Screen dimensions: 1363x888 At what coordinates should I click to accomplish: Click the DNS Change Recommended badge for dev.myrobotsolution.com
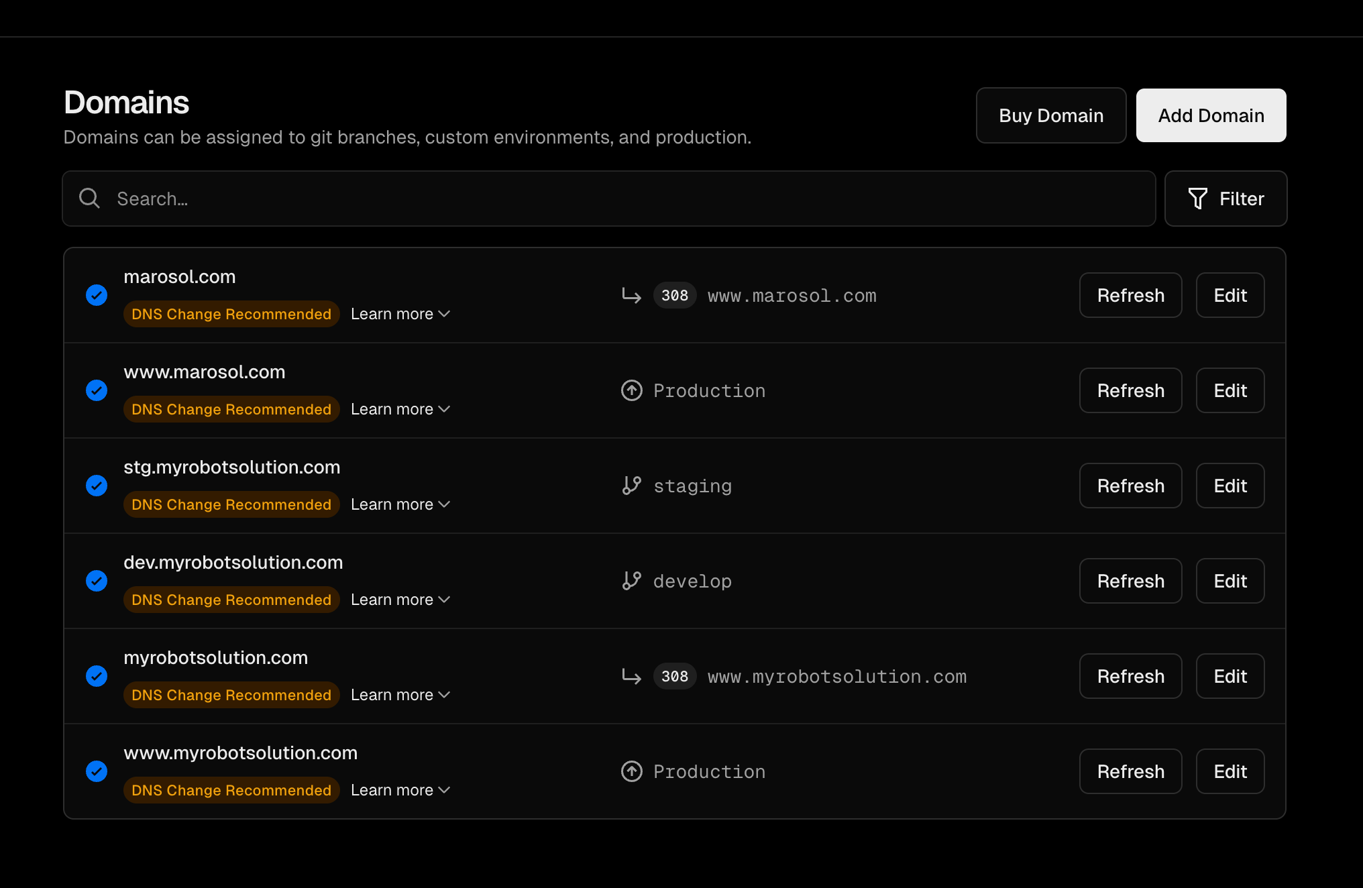[231, 600]
